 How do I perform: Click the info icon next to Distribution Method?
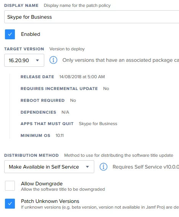tap(103, 167)
